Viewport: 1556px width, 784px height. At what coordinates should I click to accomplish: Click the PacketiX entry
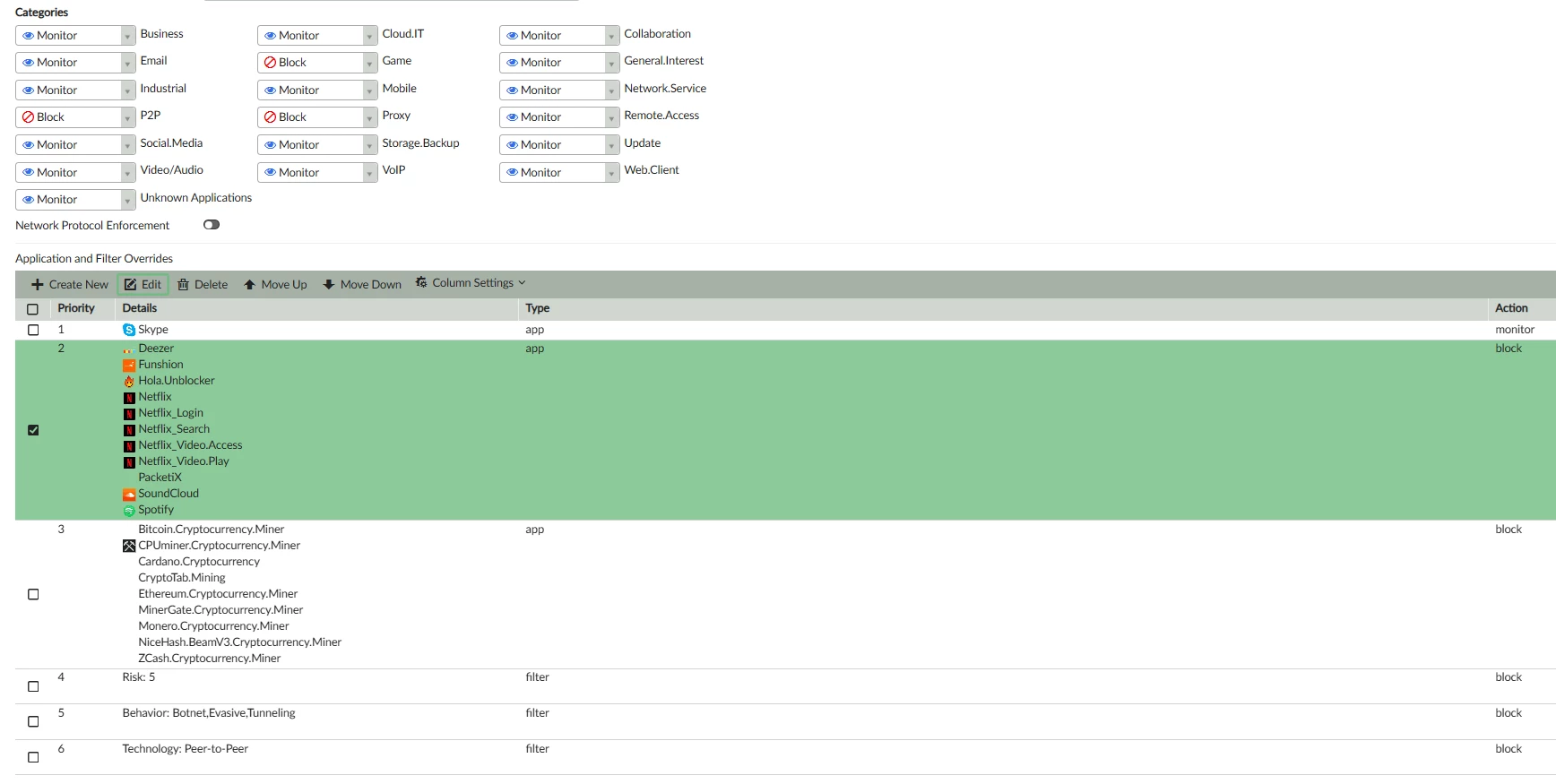[160, 478]
